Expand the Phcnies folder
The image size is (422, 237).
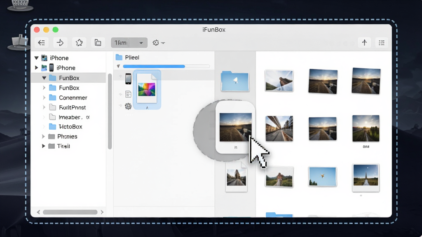click(43, 136)
